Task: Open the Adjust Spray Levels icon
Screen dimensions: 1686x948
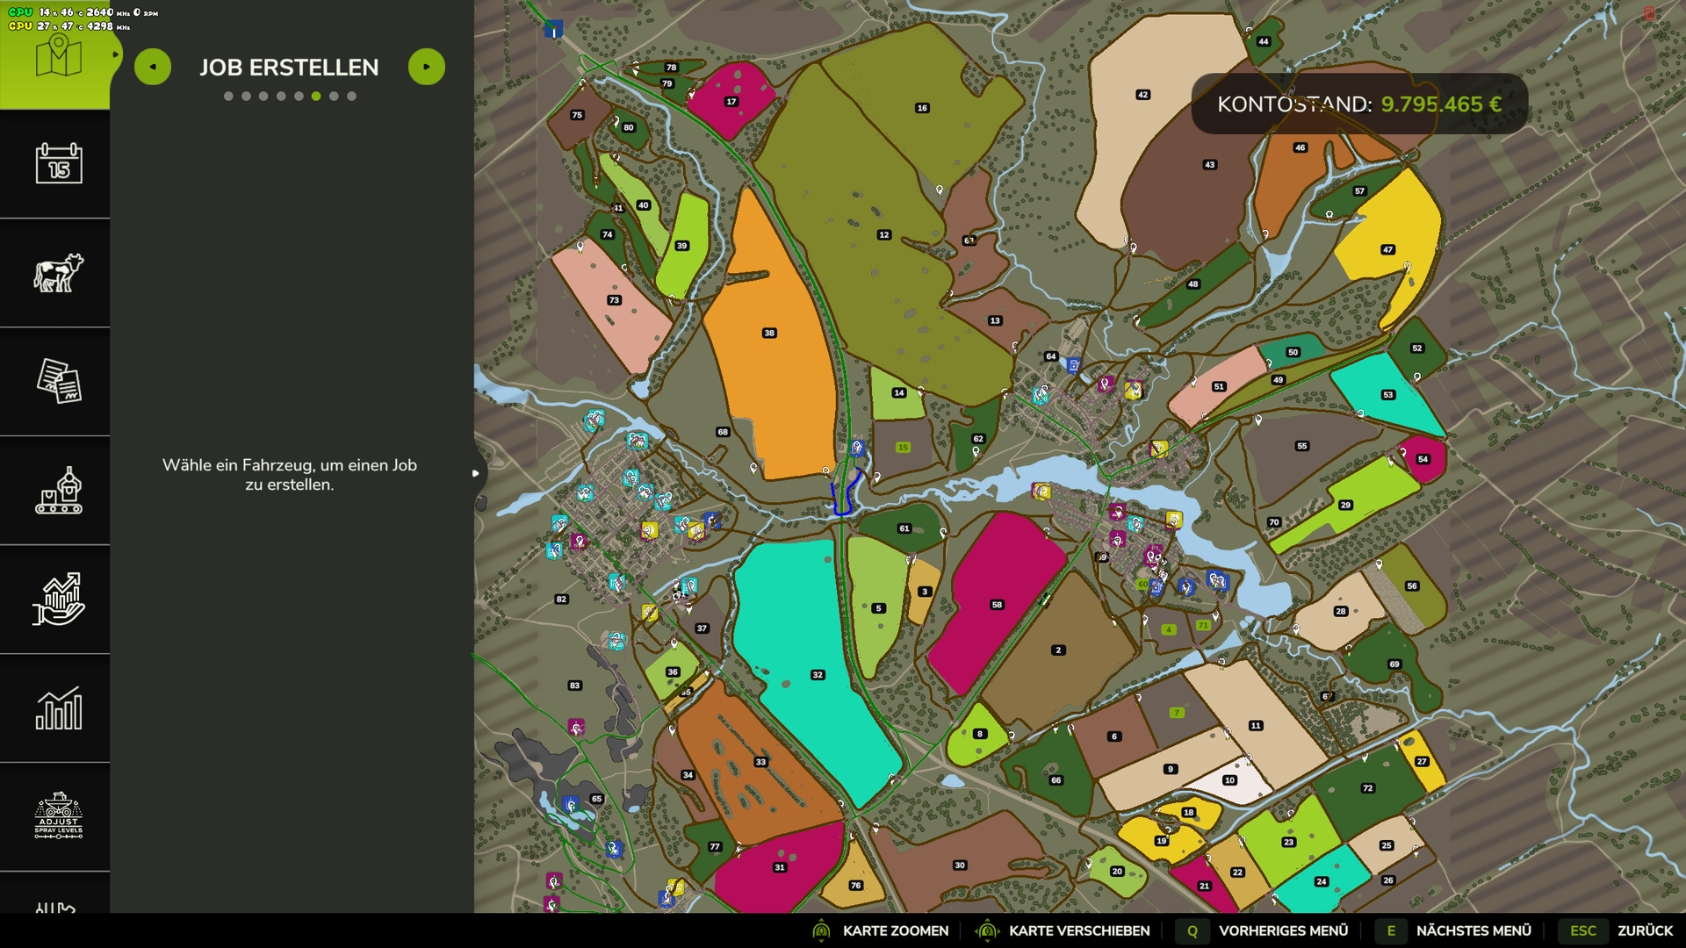Action: pyautogui.click(x=58, y=816)
